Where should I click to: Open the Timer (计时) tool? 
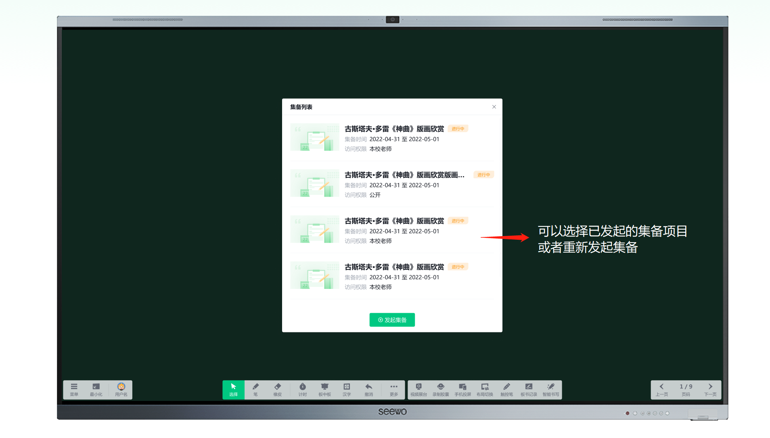coord(303,389)
